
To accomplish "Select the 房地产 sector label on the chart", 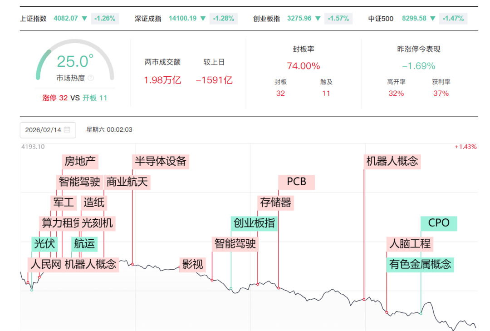I will [80, 161].
